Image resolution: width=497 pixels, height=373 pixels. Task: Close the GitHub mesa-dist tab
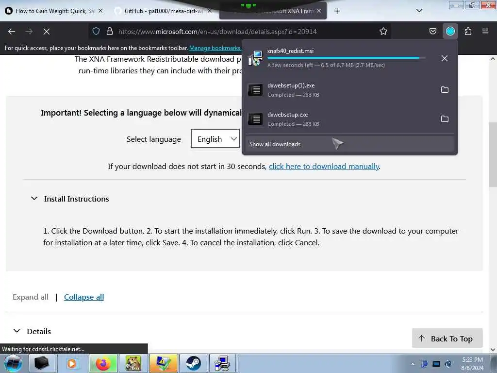[x=210, y=11]
